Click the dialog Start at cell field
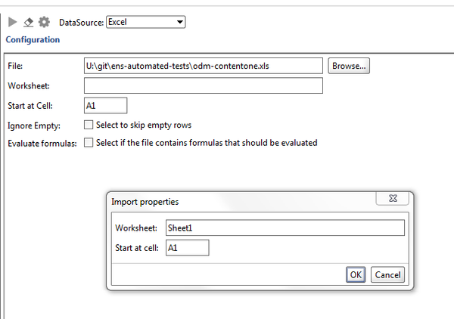The width and height of the screenshot is (454, 319). [186, 247]
